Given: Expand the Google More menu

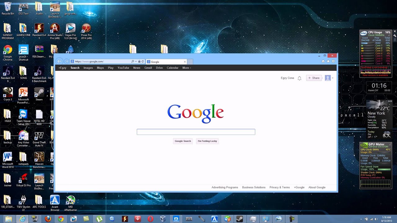Looking at the screenshot, I should pyautogui.click(x=187, y=68).
